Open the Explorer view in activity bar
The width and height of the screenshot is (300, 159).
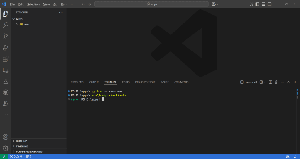(x=6, y=14)
